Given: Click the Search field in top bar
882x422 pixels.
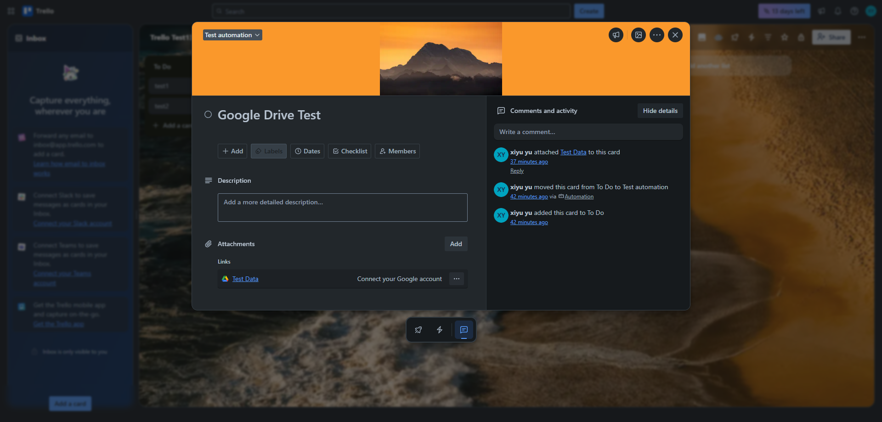Looking at the screenshot, I should tap(391, 11).
